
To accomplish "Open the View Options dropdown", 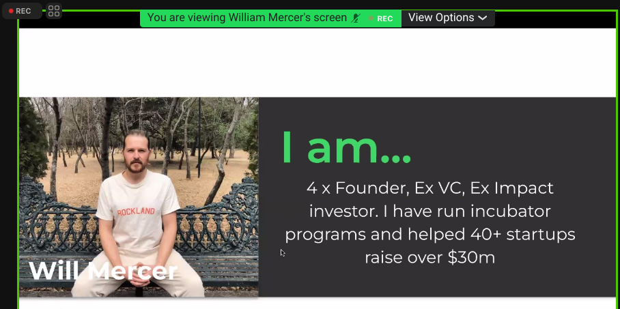I will point(448,18).
